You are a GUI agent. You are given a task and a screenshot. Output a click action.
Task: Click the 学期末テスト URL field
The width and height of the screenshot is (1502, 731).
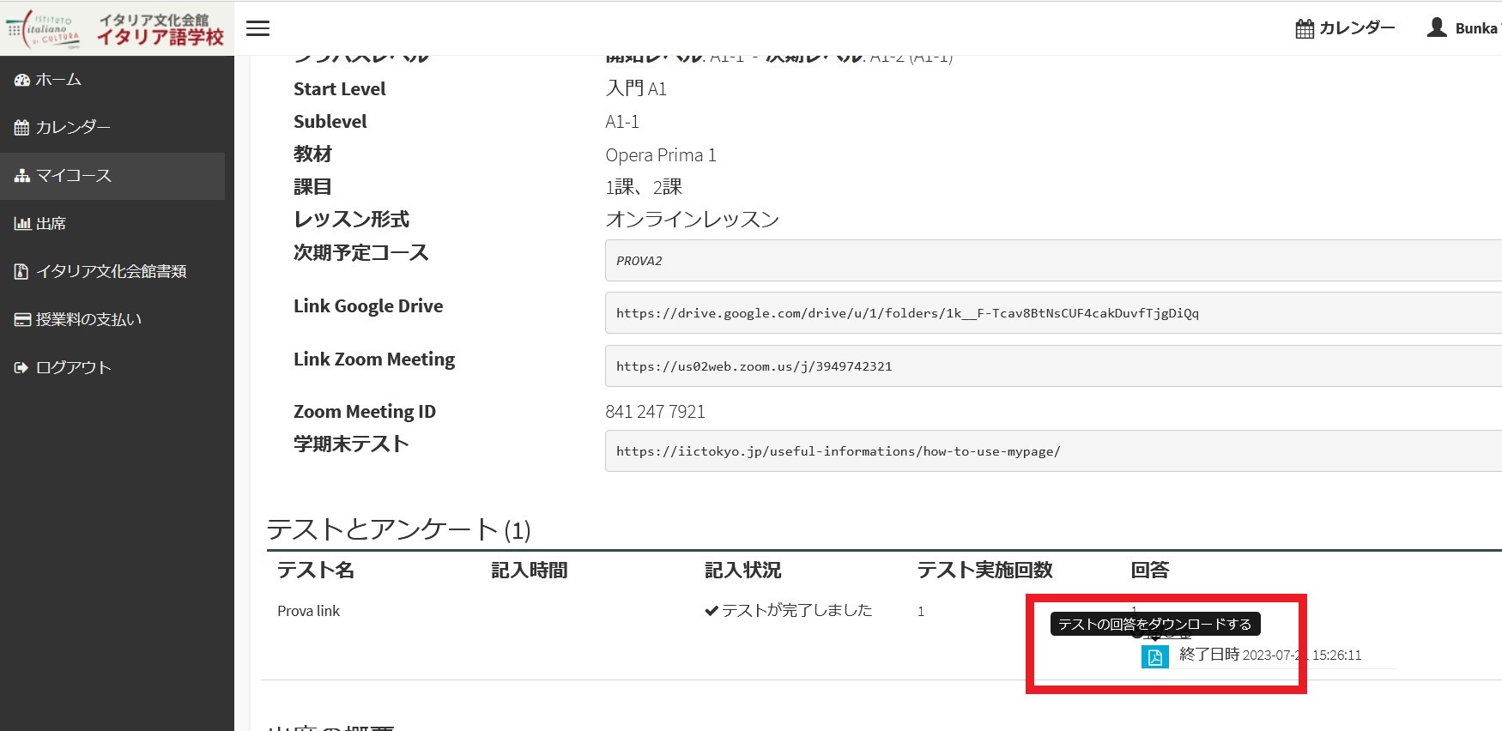point(1051,451)
